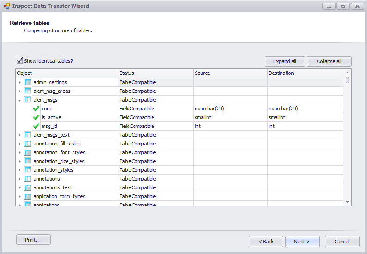
Task: Expand the alert_msgs_text tree node
Action: pos(20,135)
